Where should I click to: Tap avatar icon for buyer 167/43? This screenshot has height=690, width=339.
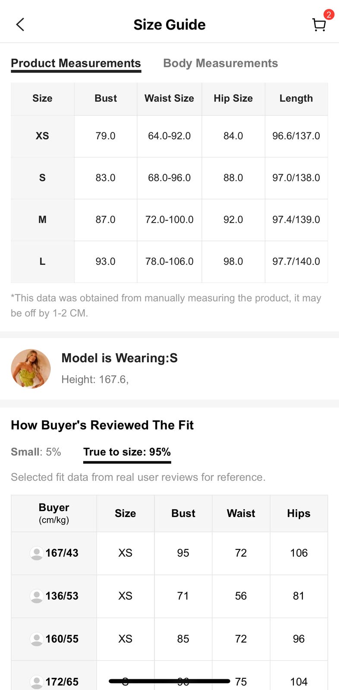(x=36, y=553)
